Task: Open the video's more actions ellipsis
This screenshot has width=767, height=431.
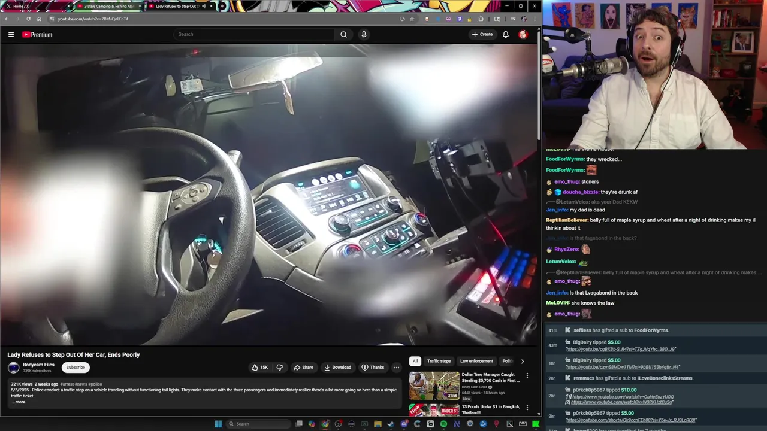Action: pyautogui.click(x=396, y=367)
